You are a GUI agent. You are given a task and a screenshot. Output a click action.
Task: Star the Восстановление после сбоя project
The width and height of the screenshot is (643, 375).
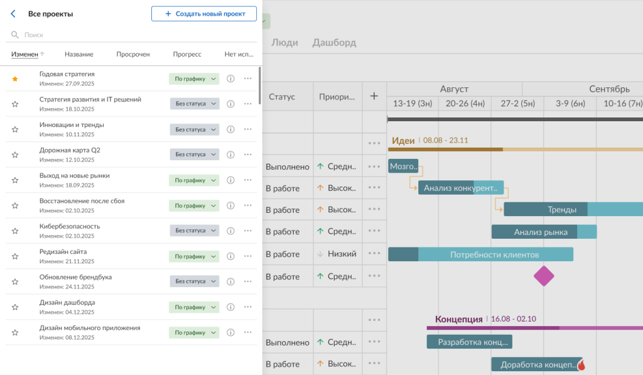tap(15, 205)
